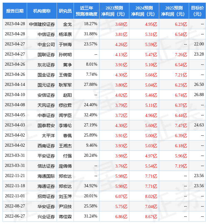Click researcher 庞倩倩

click(x=65, y=166)
